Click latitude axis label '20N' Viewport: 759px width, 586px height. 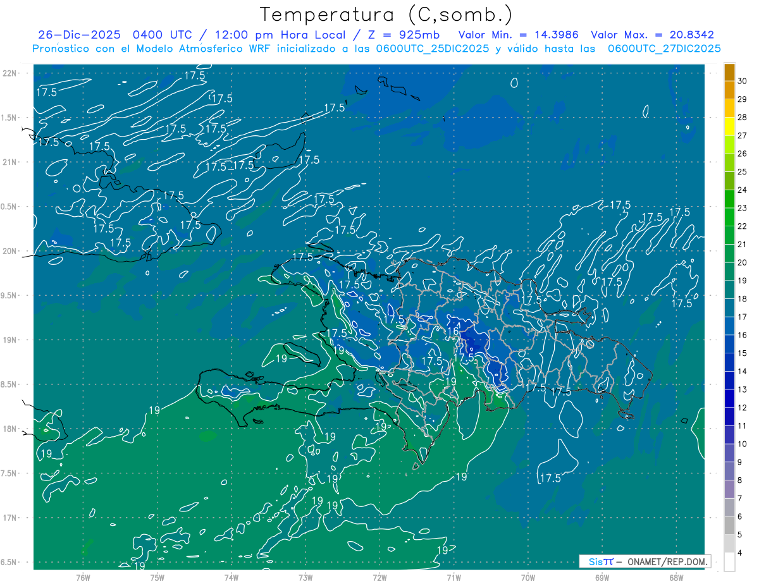click(x=11, y=251)
